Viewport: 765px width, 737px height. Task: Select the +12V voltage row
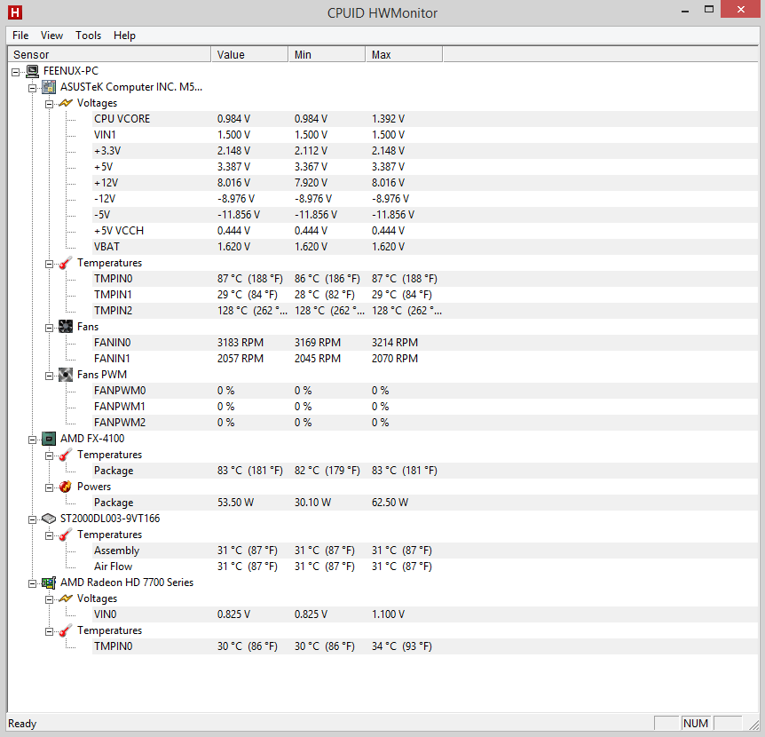pos(425,183)
